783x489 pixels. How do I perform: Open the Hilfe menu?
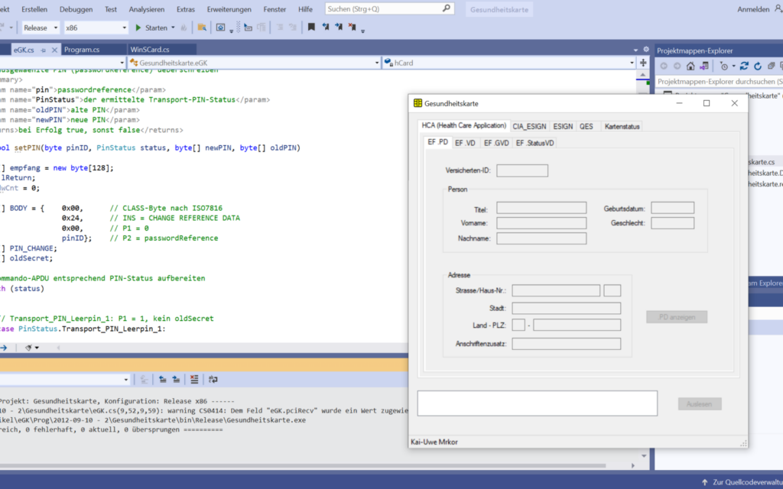pyautogui.click(x=305, y=9)
